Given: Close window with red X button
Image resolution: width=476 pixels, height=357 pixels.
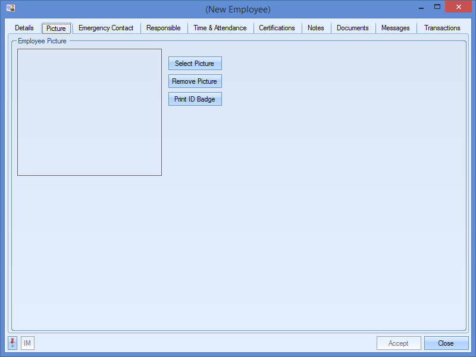Looking at the screenshot, I should pyautogui.click(x=459, y=7).
